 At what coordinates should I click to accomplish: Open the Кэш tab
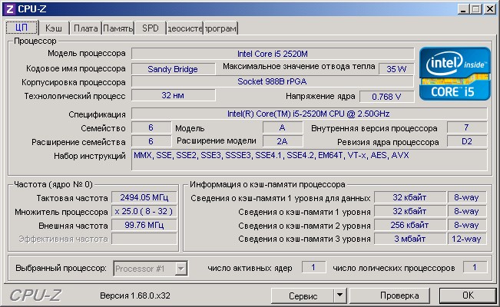[x=54, y=28]
